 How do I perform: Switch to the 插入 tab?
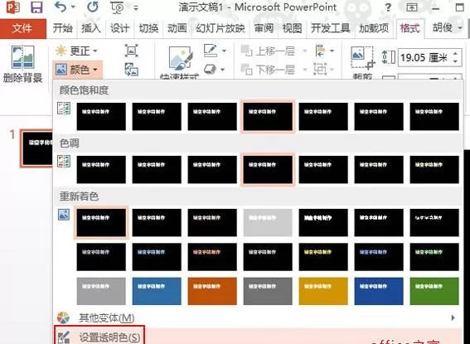coord(91,28)
